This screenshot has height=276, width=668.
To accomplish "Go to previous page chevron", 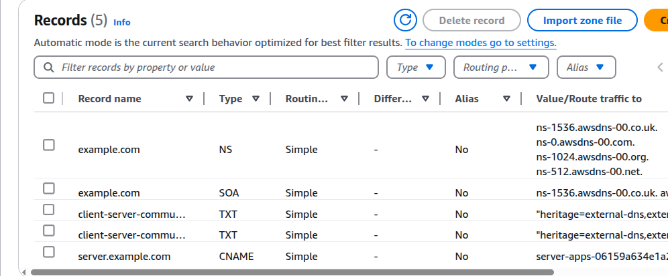I will tap(661, 67).
